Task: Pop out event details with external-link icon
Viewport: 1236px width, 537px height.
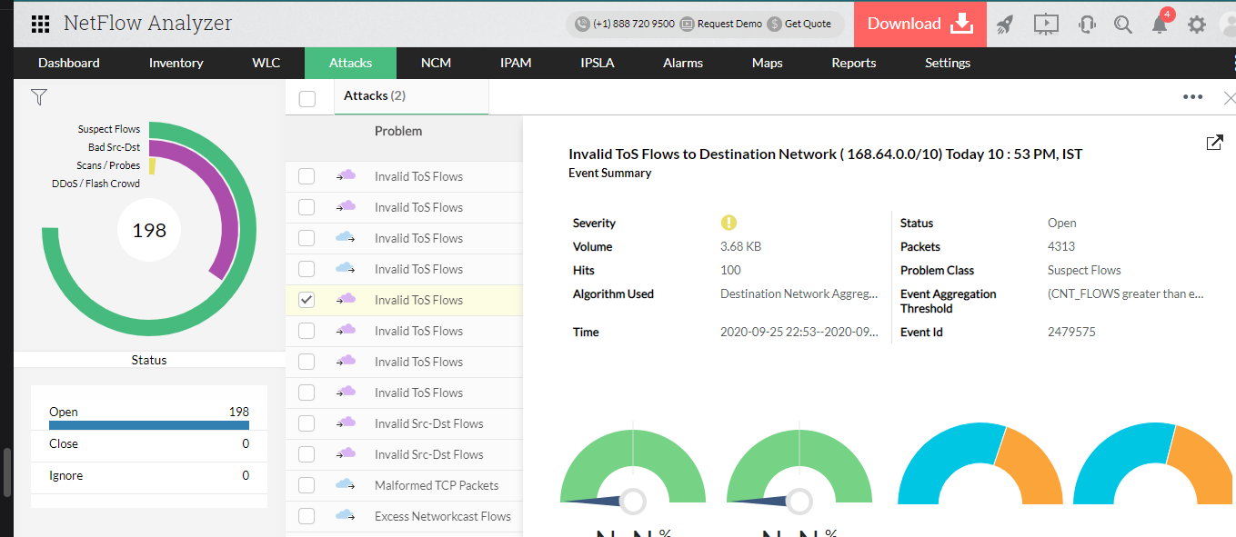Action: (1214, 143)
